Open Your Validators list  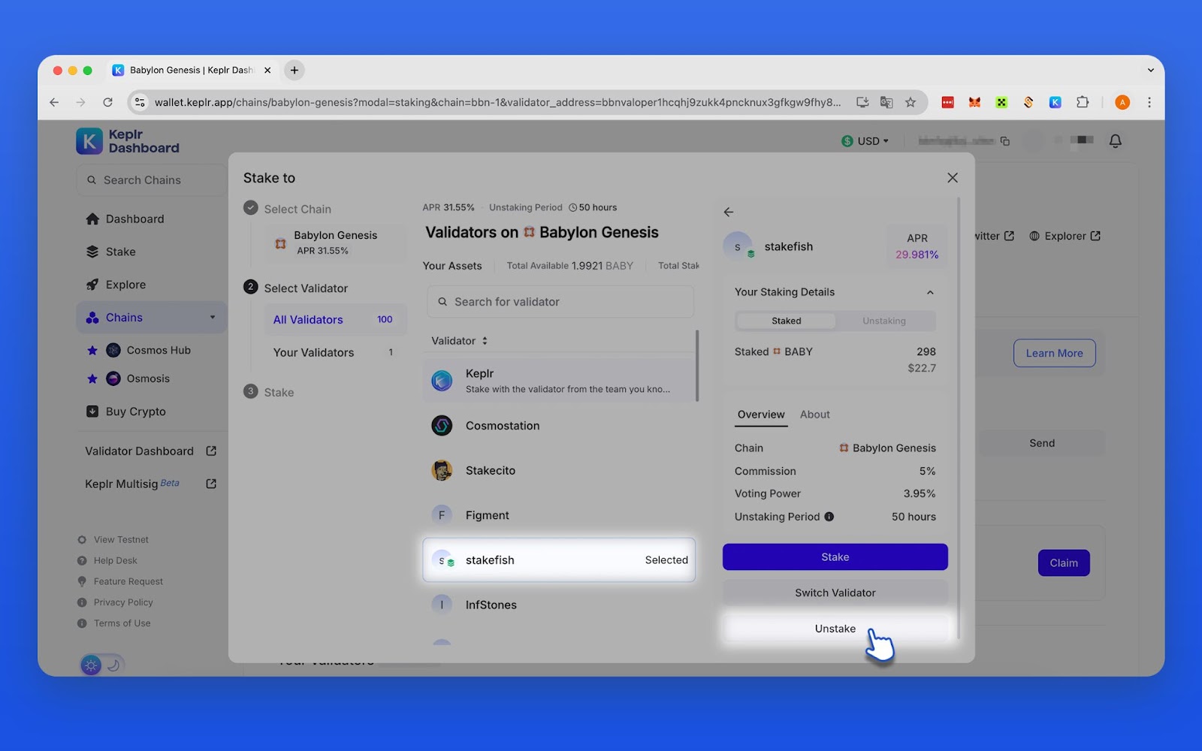pyautogui.click(x=313, y=352)
